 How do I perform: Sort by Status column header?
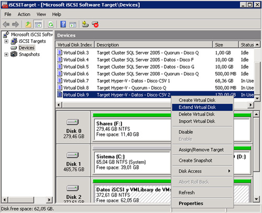(246, 45)
